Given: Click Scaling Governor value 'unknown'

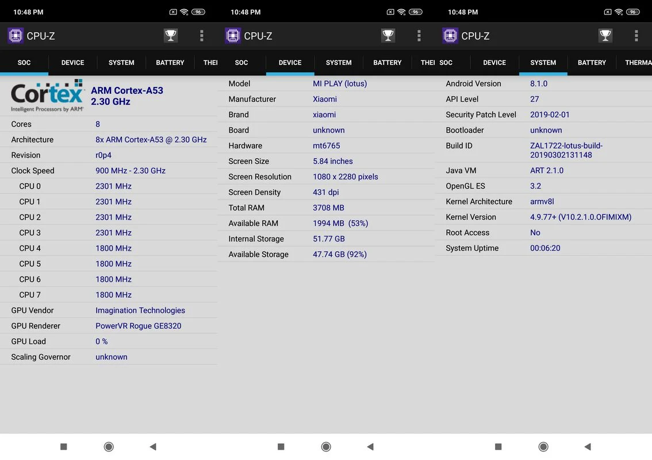Looking at the screenshot, I should 112,357.
